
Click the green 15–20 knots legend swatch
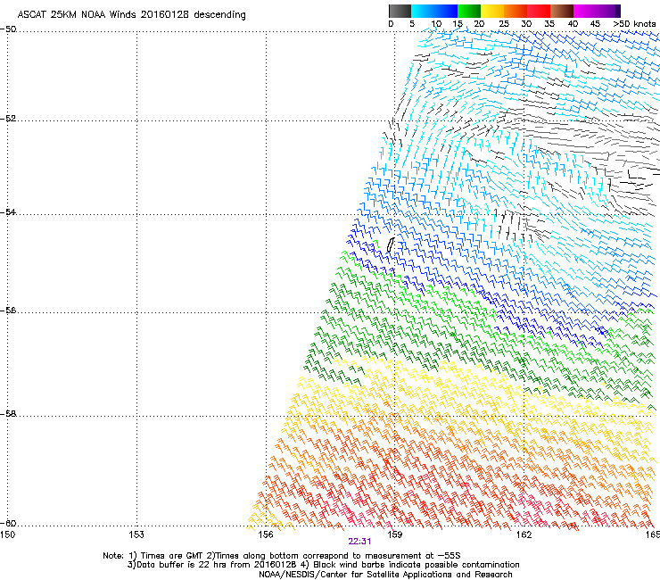click(x=469, y=11)
